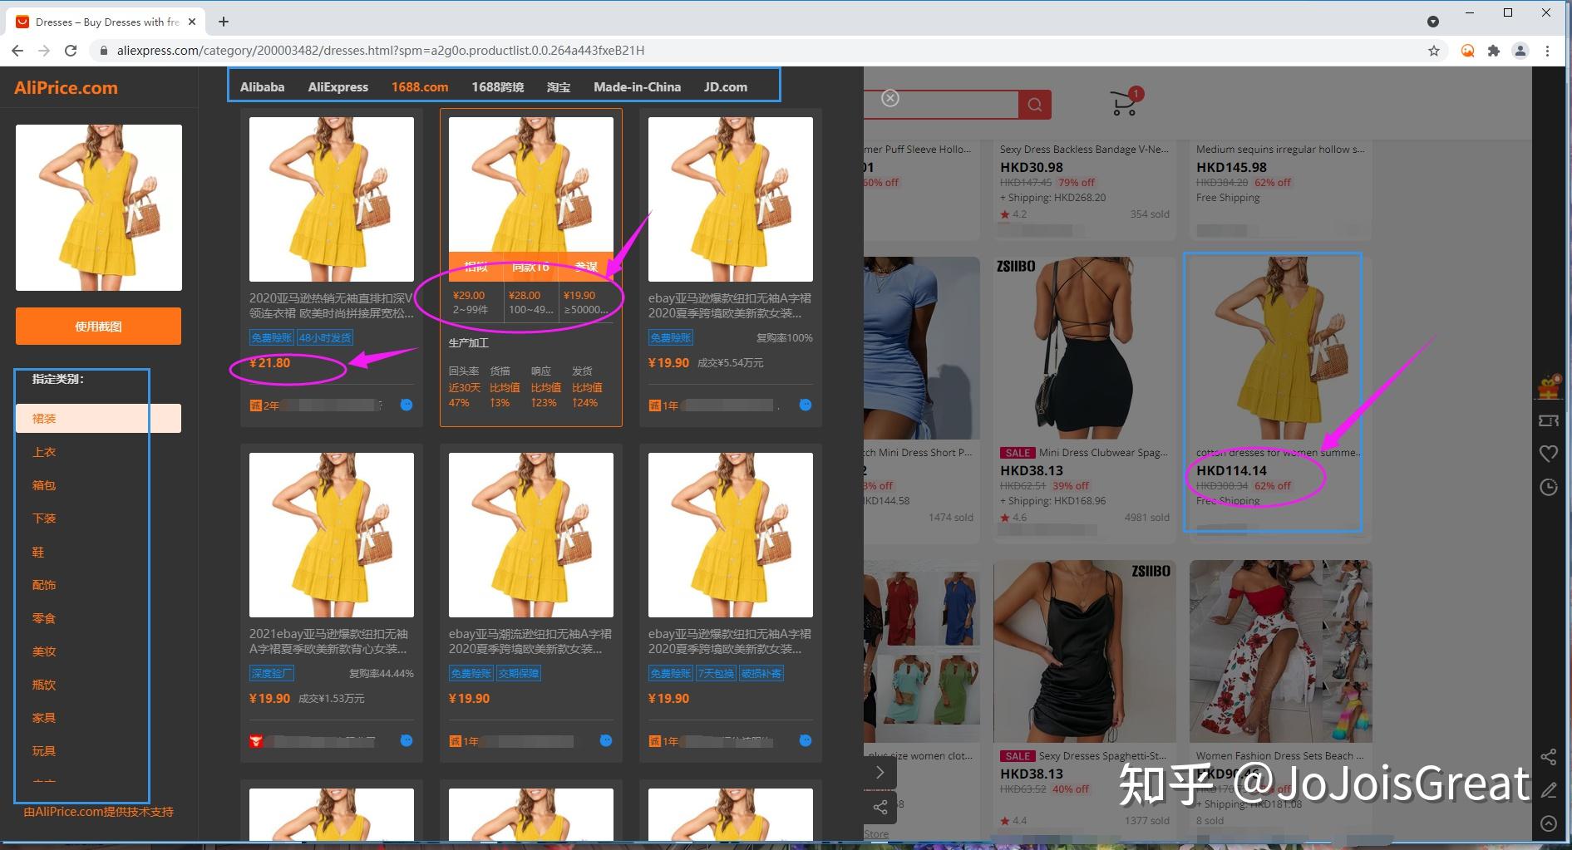Viewport: 1572px width, 850px height.
Task: Close the Dresses browser tab
Action: pyautogui.click(x=192, y=22)
